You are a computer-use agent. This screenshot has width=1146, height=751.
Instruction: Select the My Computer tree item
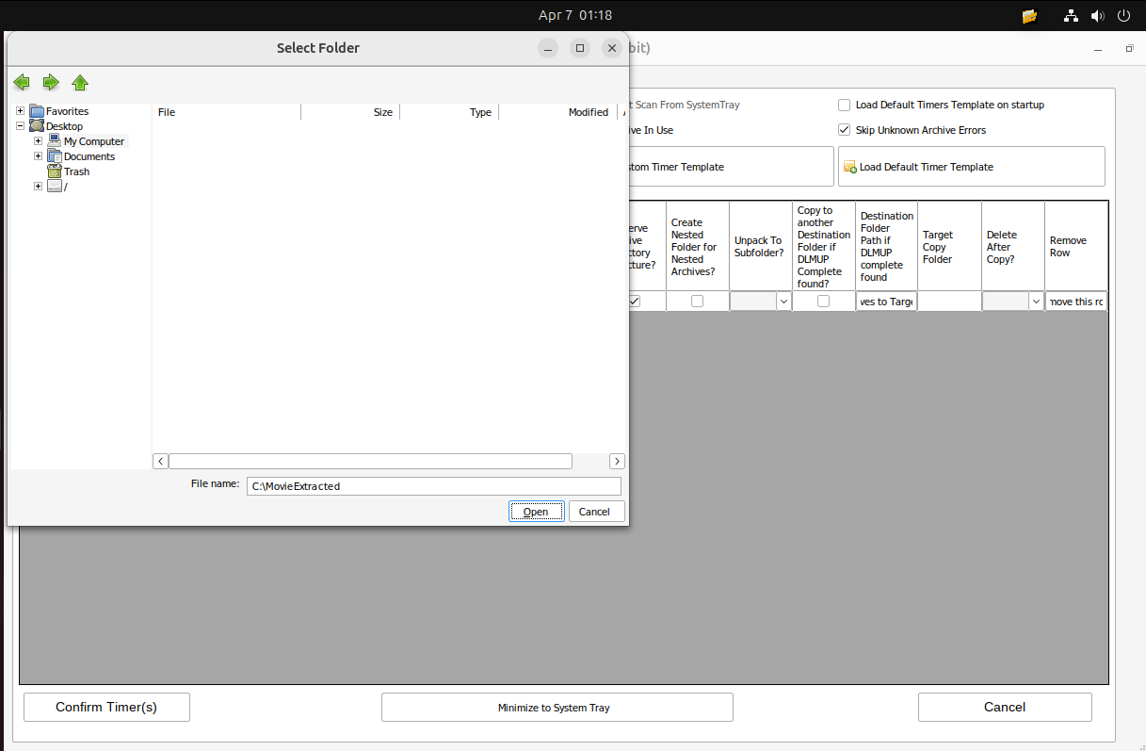tap(93, 141)
